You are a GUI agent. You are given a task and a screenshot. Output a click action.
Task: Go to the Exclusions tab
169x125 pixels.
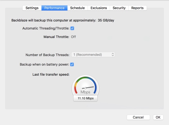point(99,8)
